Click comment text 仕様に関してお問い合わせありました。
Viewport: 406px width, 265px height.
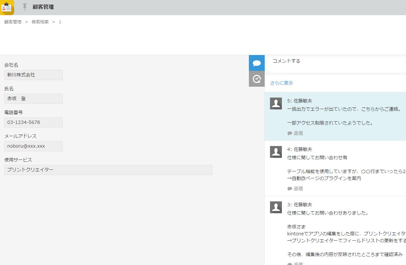[x=328, y=213]
